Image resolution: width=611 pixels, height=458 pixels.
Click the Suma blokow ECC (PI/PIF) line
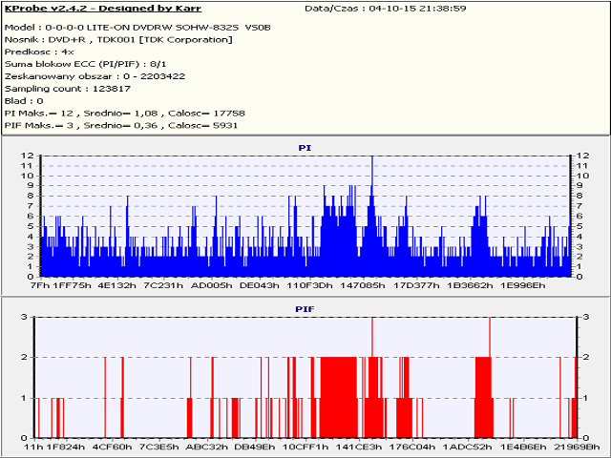(85, 64)
